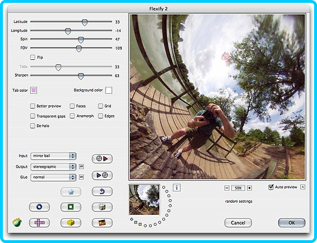Enable the Better preview checkbox
This screenshot has height=243, width=317.
[32, 106]
